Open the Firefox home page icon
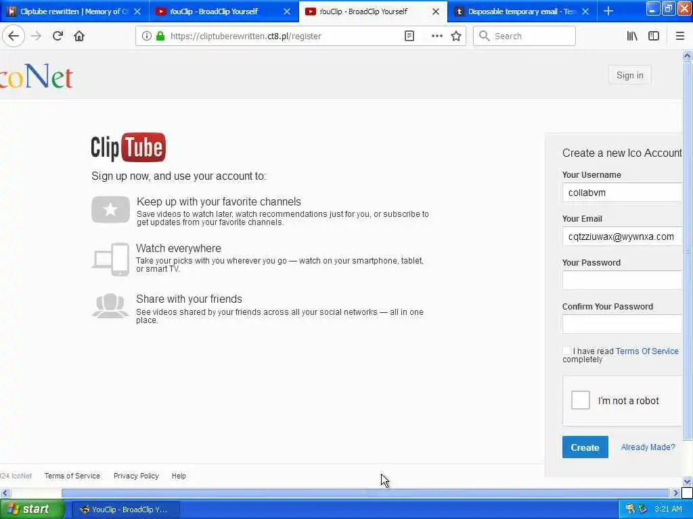693x519 pixels. 79,36
